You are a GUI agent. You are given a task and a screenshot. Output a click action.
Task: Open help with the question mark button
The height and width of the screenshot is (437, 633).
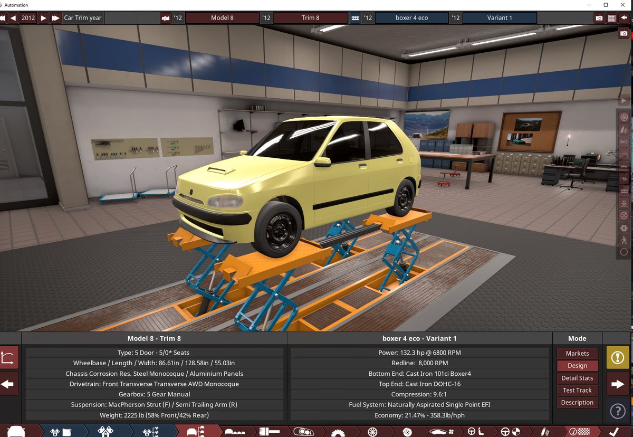617,411
